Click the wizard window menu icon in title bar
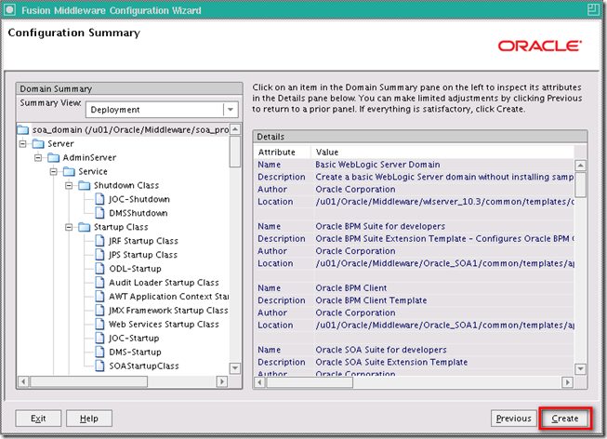Viewport: 607px width, 439px height. pos(9,9)
